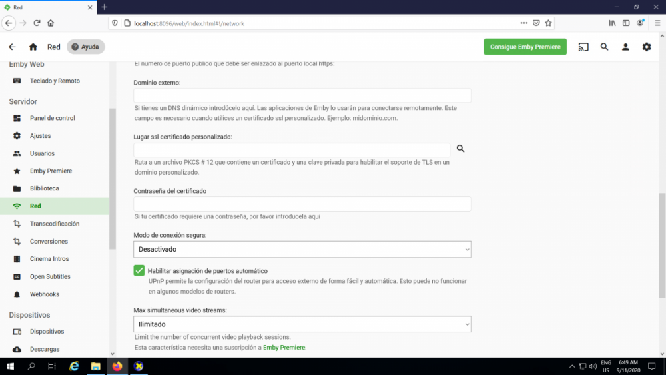Click the Red wifi icon in sidebar
This screenshot has height=375, width=666.
(x=17, y=206)
